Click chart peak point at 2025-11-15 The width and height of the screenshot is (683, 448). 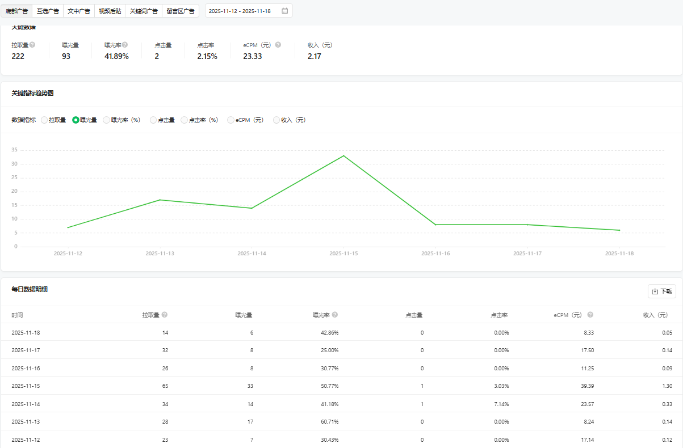pos(343,155)
